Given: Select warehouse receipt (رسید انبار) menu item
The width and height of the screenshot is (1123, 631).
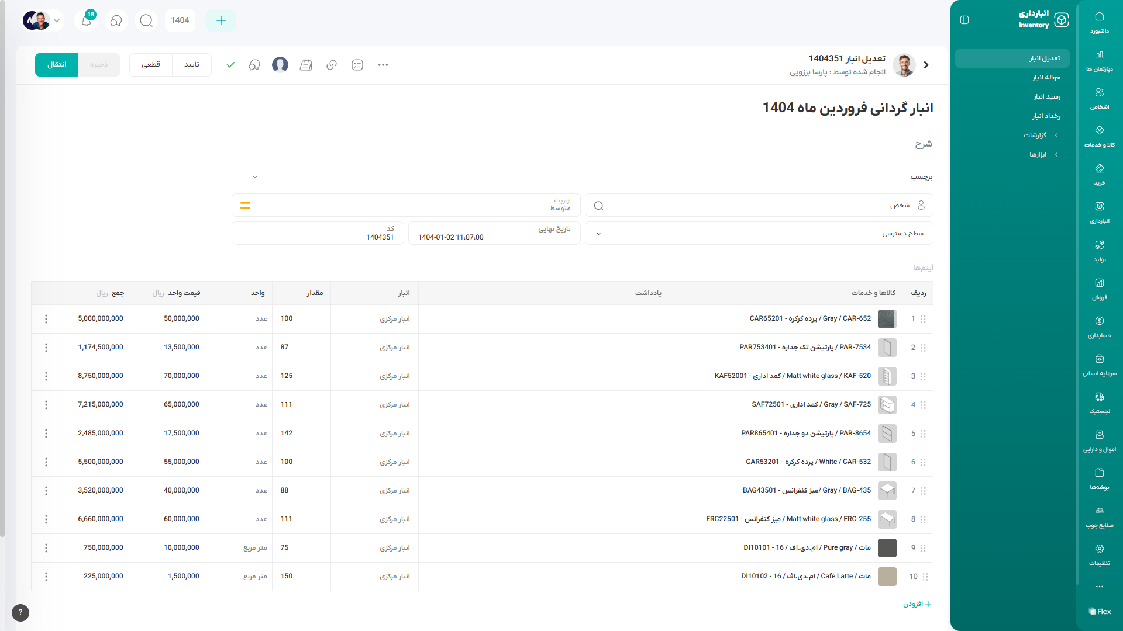Looking at the screenshot, I should (1046, 97).
